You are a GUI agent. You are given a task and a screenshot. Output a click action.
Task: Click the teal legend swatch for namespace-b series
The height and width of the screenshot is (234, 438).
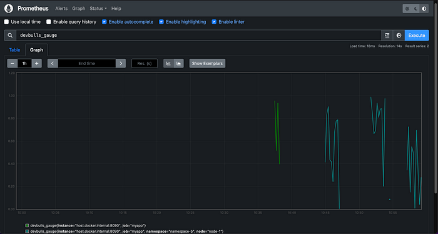(x=27, y=231)
